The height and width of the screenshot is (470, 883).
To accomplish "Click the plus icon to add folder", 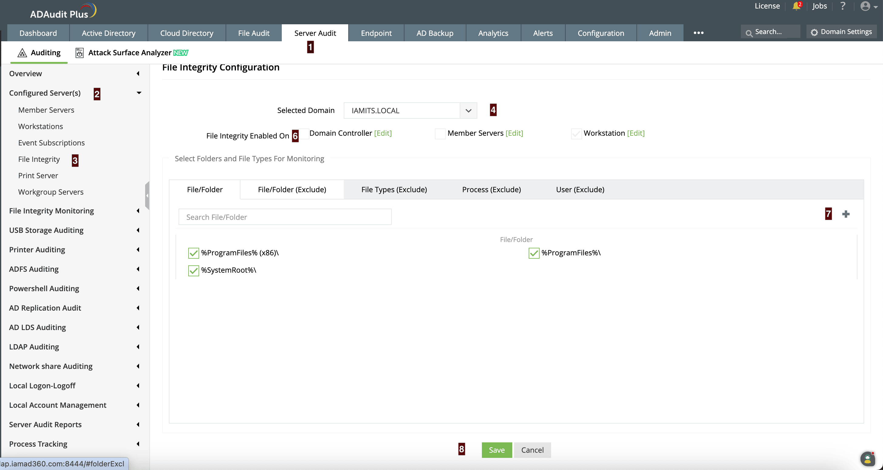I will click(x=846, y=214).
